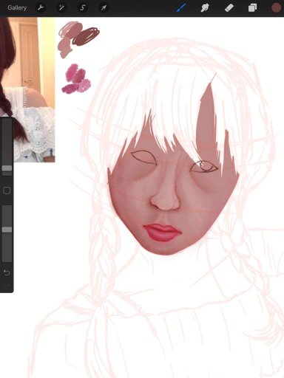284x378 pixels.
Task: Open the Actions wrench menu
Action: [x=41, y=8]
